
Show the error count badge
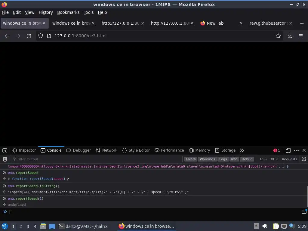click(277, 150)
